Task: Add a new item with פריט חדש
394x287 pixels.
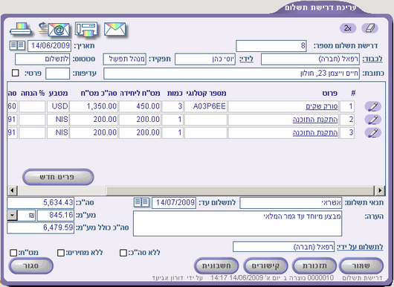Action: (58, 177)
